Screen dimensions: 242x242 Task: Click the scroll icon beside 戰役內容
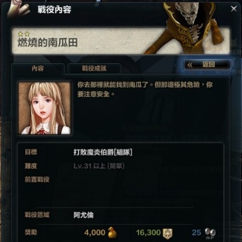[18, 10]
